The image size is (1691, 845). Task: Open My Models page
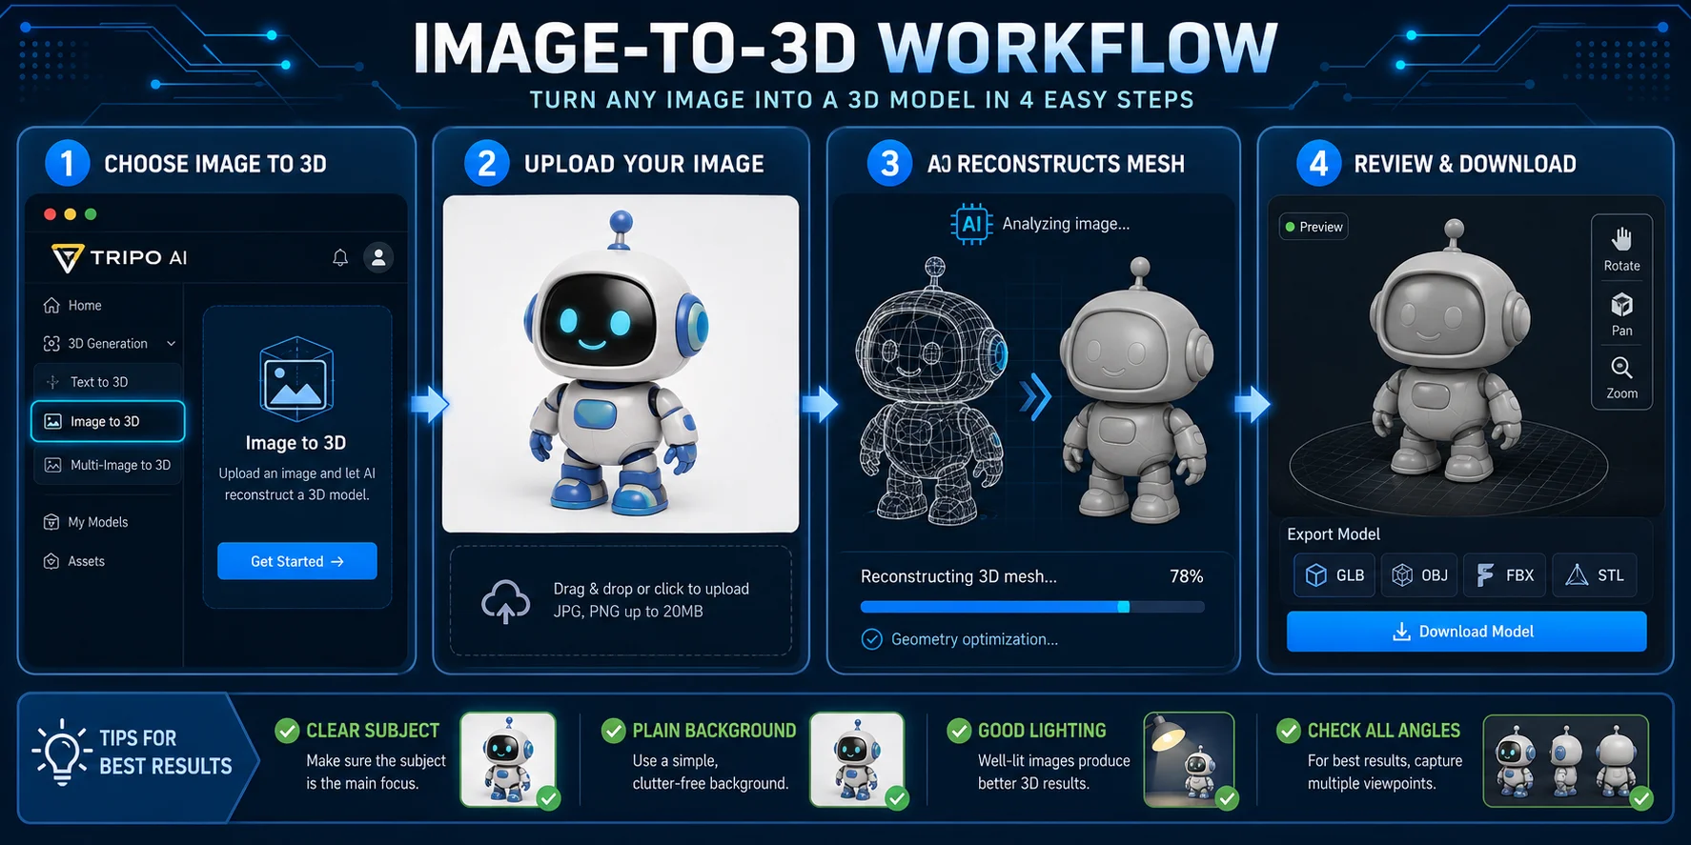[x=86, y=522]
